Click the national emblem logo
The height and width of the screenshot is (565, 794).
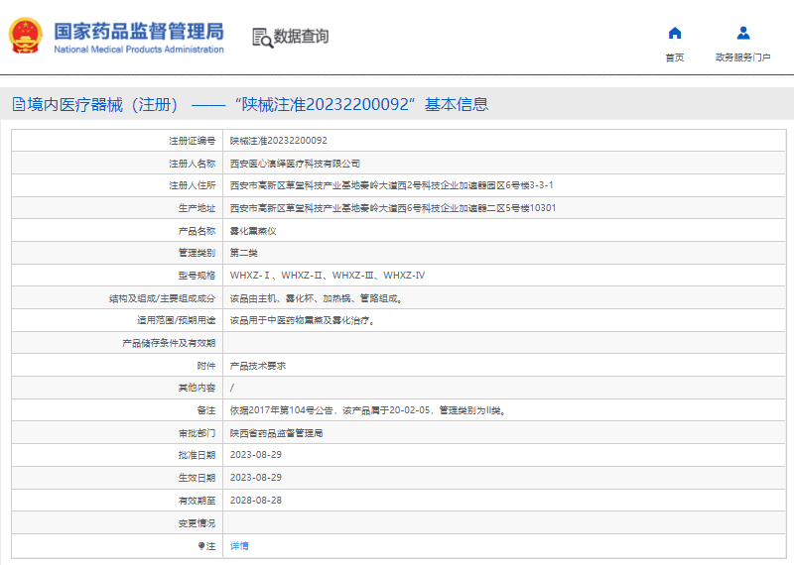coord(26,36)
